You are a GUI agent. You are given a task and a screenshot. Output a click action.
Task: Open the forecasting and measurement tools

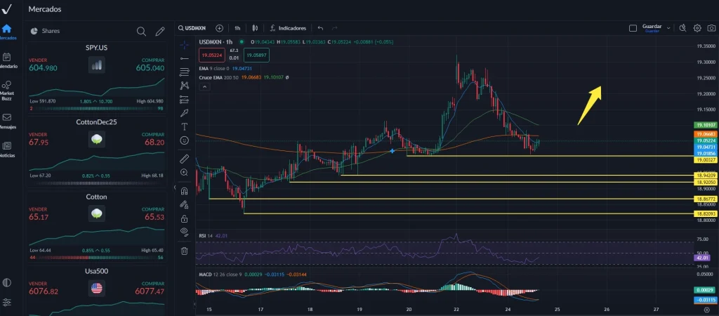(x=185, y=98)
